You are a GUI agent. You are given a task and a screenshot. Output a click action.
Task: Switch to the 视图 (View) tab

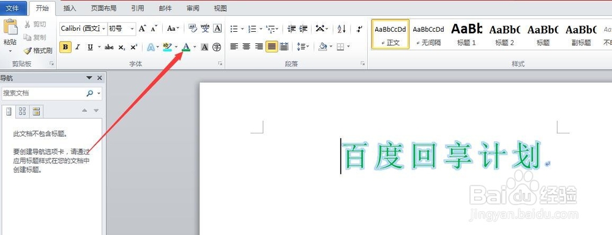[x=220, y=8]
